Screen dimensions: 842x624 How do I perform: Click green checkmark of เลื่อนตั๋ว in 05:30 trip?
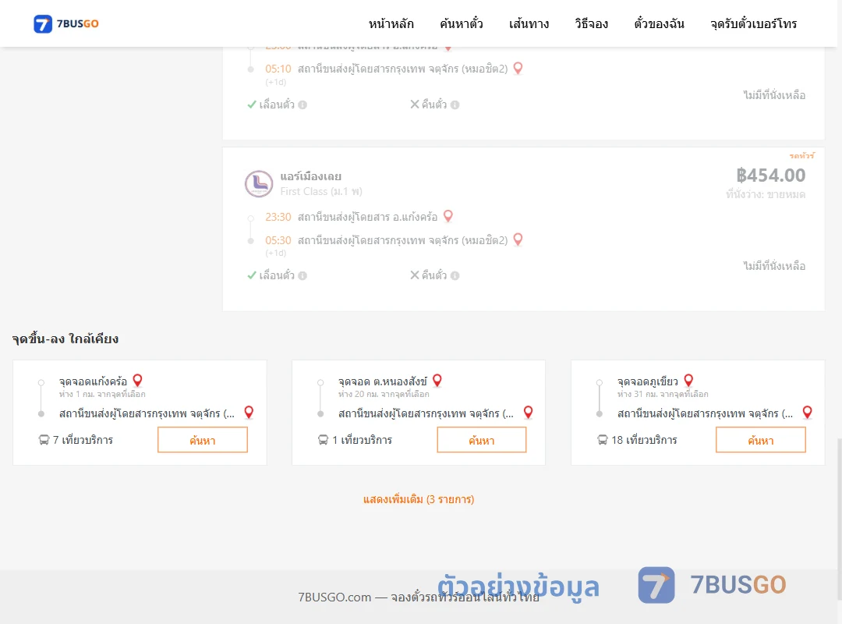click(251, 275)
